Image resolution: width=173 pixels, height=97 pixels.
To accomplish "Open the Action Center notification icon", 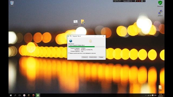I will point(152,95).
